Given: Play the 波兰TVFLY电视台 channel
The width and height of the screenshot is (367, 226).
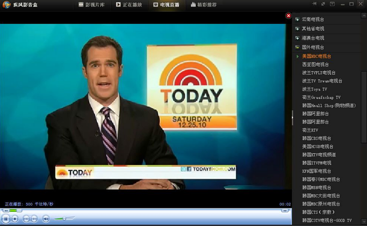Looking at the screenshot, I should (x=318, y=73).
